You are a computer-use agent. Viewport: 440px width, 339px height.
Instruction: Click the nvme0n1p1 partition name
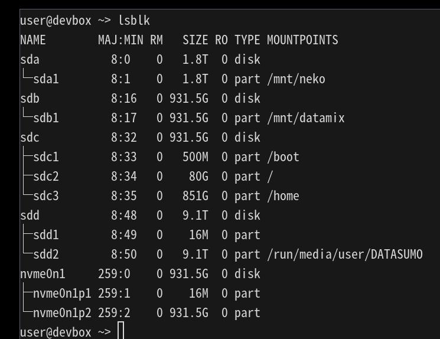coord(62,294)
